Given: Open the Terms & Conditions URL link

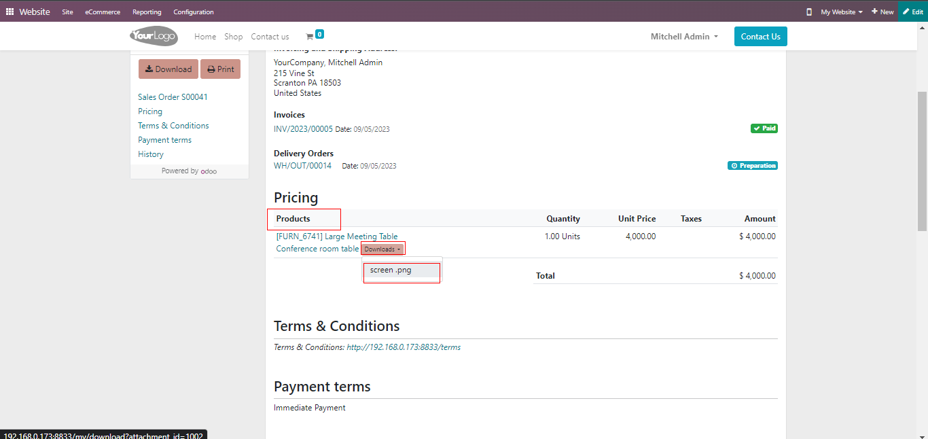Looking at the screenshot, I should pyautogui.click(x=403, y=347).
